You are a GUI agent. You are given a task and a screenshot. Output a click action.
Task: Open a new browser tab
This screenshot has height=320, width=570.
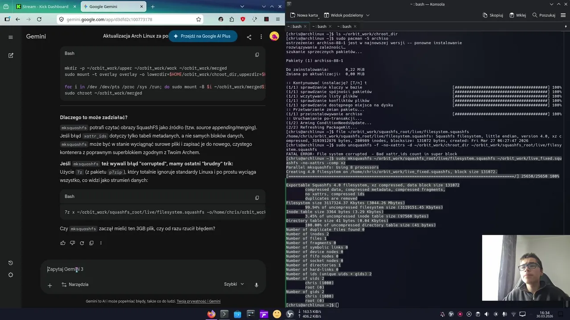[153, 7]
